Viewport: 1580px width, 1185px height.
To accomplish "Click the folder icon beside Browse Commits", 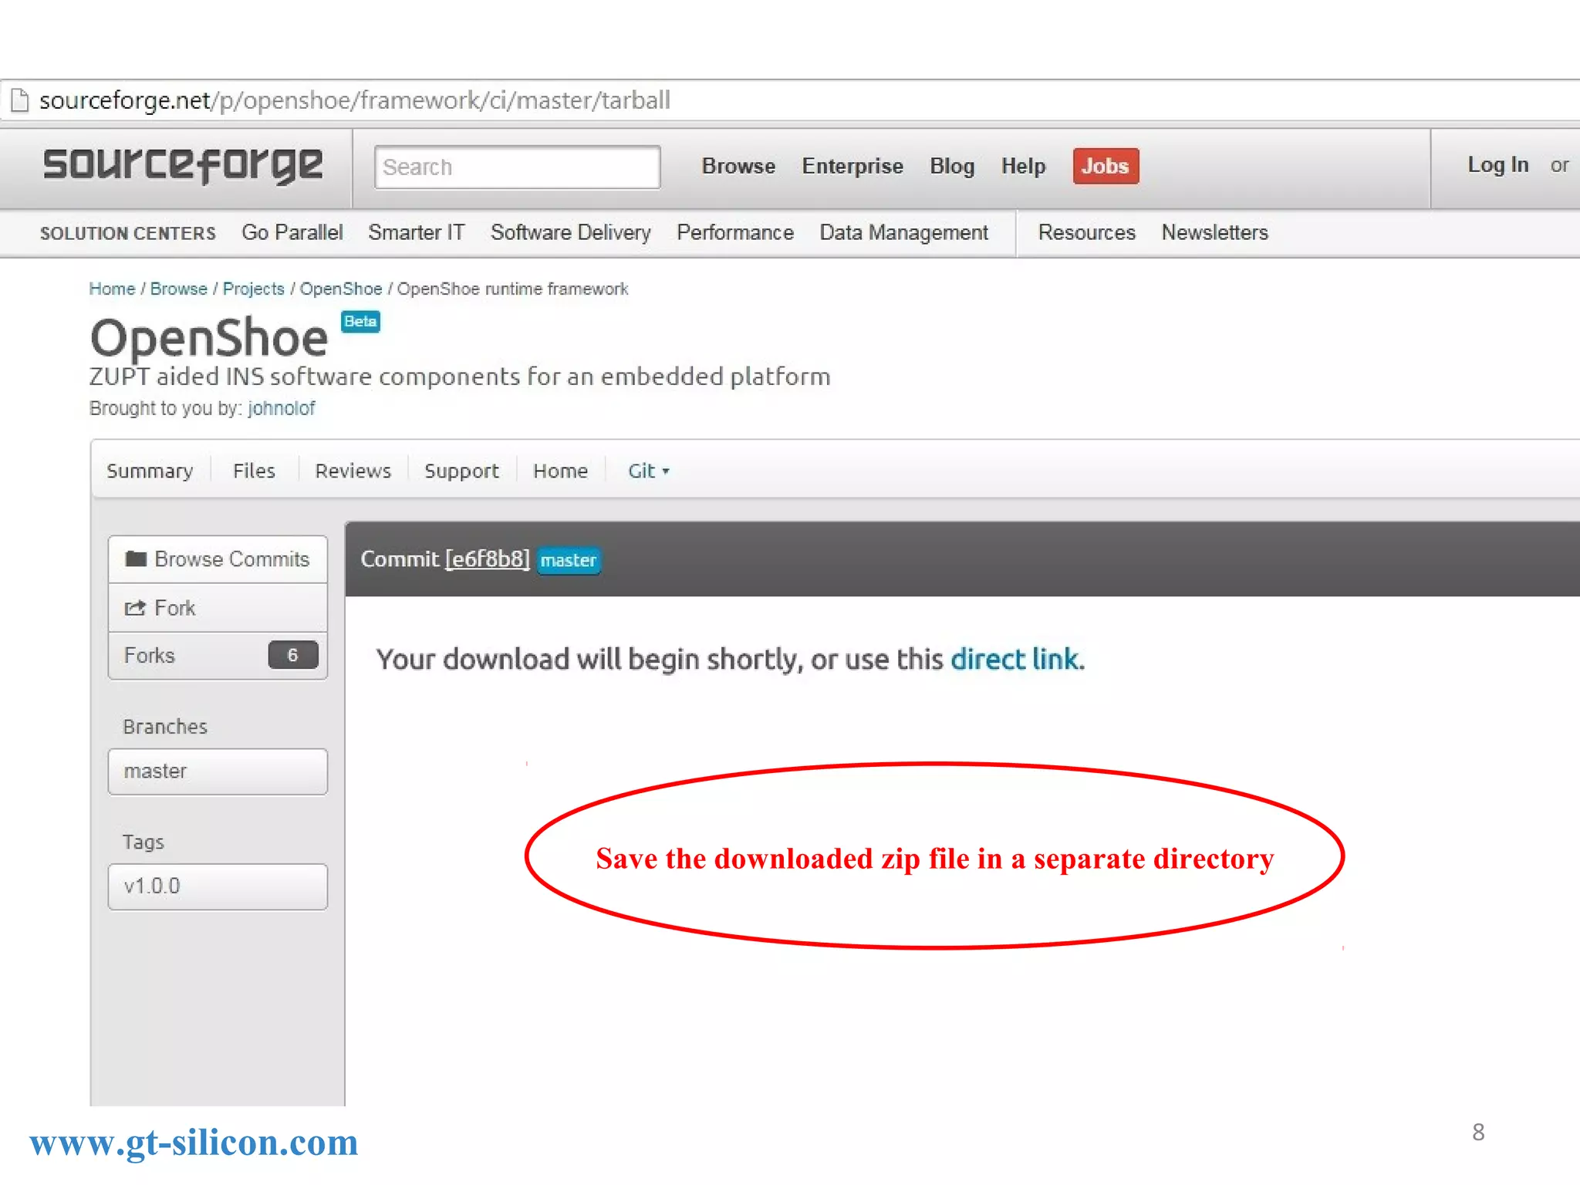I will click(x=136, y=559).
